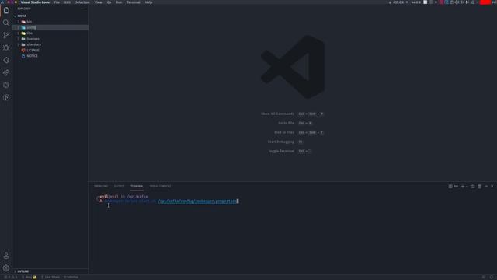Open the Accounts menu icon
Viewport: 497px width, 280px height.
[6, 256]
